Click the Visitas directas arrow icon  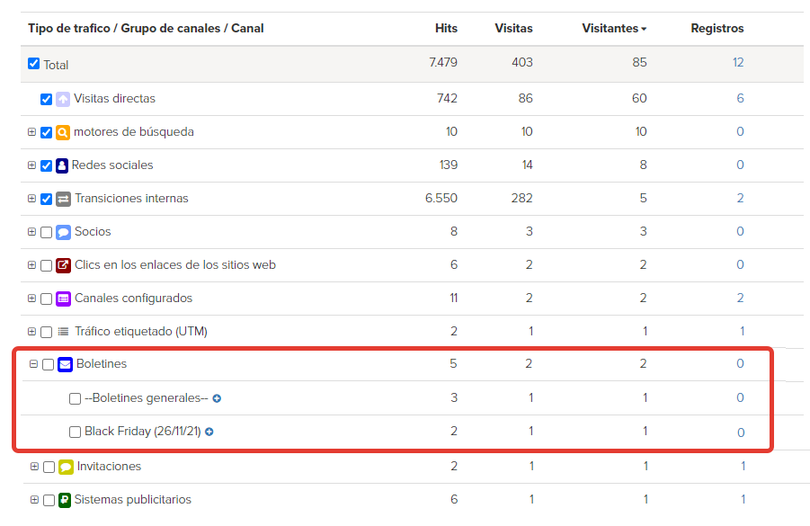[x=63, y=99]
